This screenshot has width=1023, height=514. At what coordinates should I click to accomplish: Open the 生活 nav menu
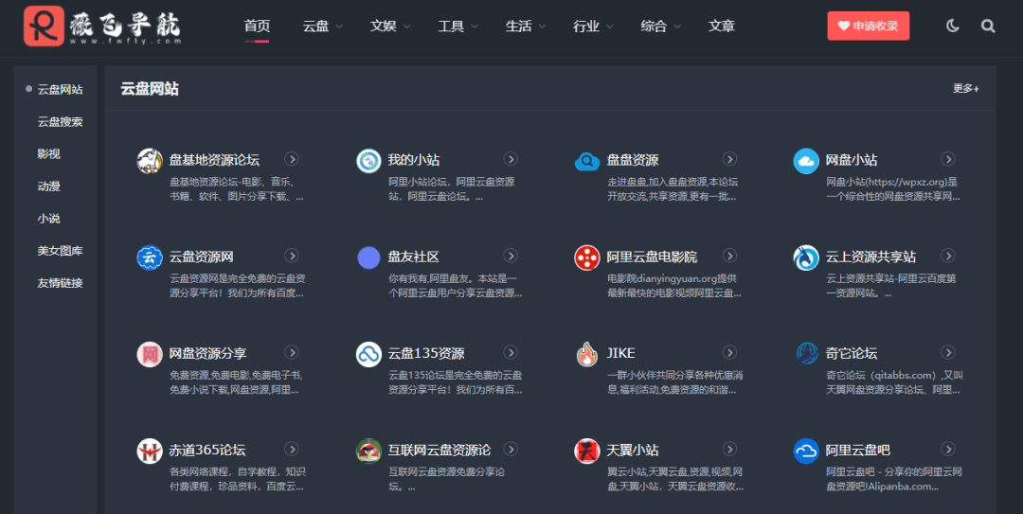[x=519, y=27]
